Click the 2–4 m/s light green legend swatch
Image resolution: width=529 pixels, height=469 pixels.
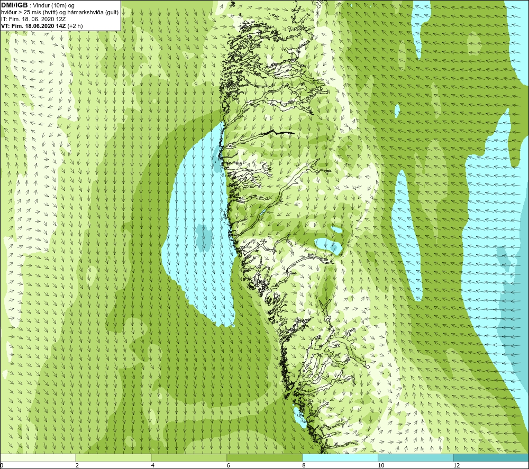click(113, 457)
